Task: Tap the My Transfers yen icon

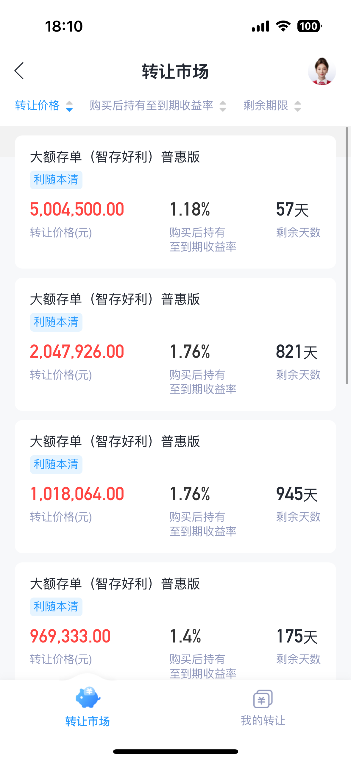Action: [263, 699]
